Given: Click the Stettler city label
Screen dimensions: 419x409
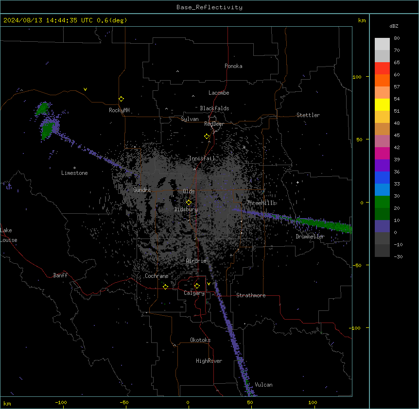Looking at the screenshot, I should (x=308, y=115).
